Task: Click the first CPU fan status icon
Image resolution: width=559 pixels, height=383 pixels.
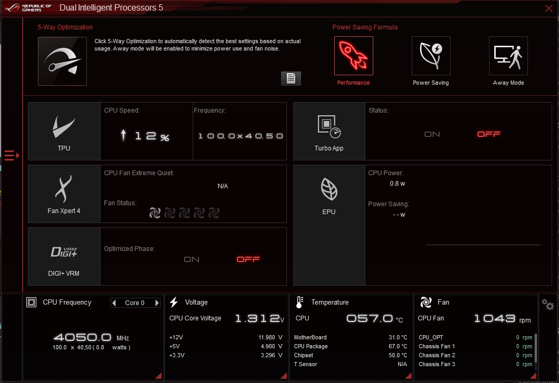Action: point(155,213)
